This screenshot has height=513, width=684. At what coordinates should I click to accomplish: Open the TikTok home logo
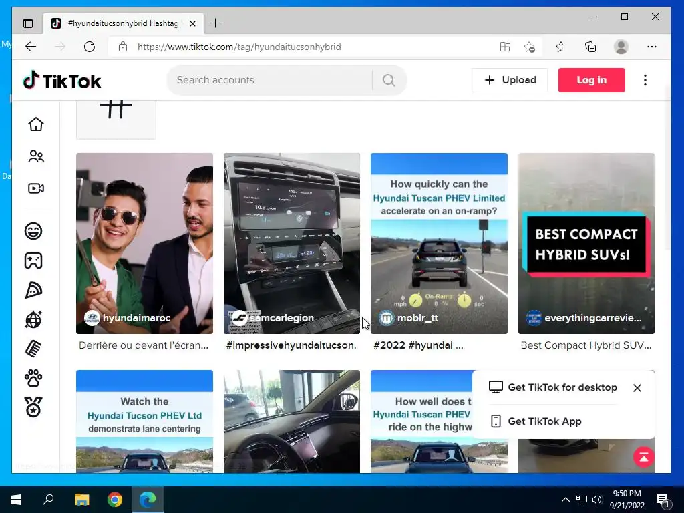62,81
